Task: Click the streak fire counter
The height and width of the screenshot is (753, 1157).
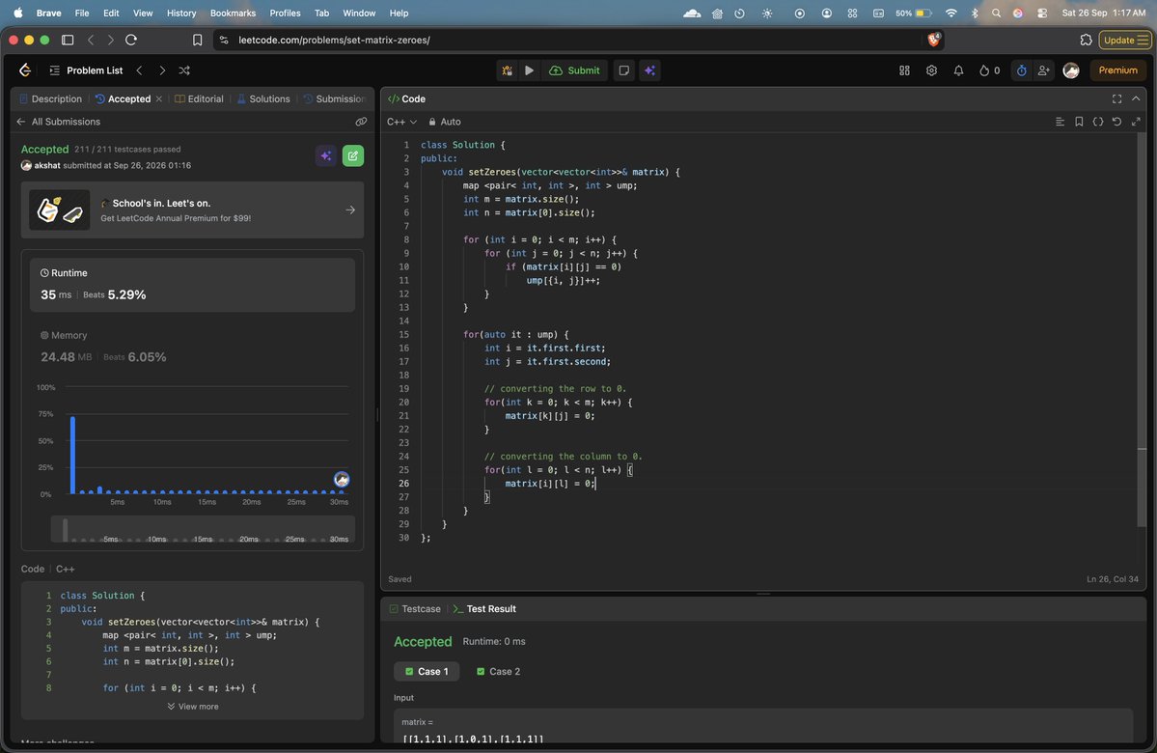Action: [989, 70]
